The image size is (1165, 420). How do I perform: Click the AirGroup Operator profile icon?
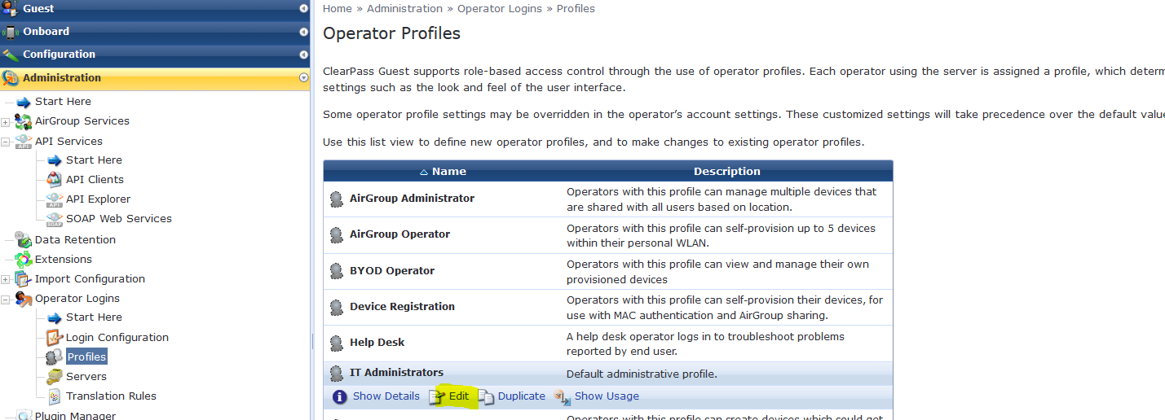[x=337, y=234]
